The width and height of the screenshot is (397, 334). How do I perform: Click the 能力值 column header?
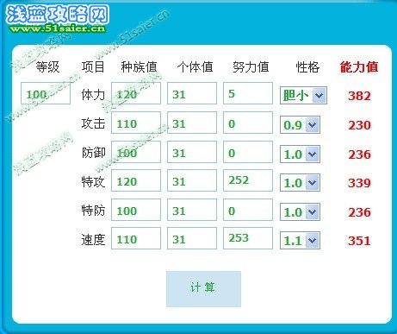[x=359, y=67]
